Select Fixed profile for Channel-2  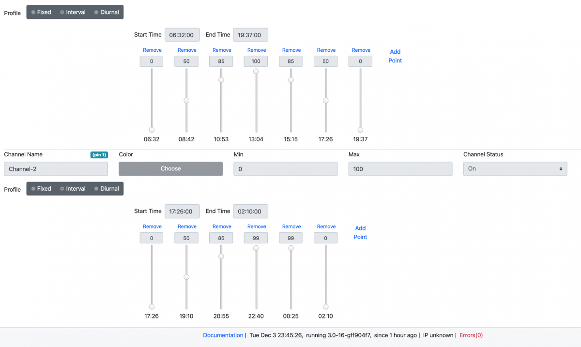[x=41, y=189]
